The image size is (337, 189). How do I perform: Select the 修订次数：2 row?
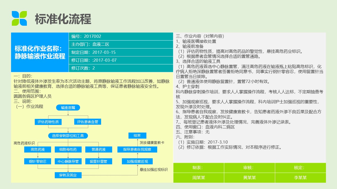click(x=121, y=68)
